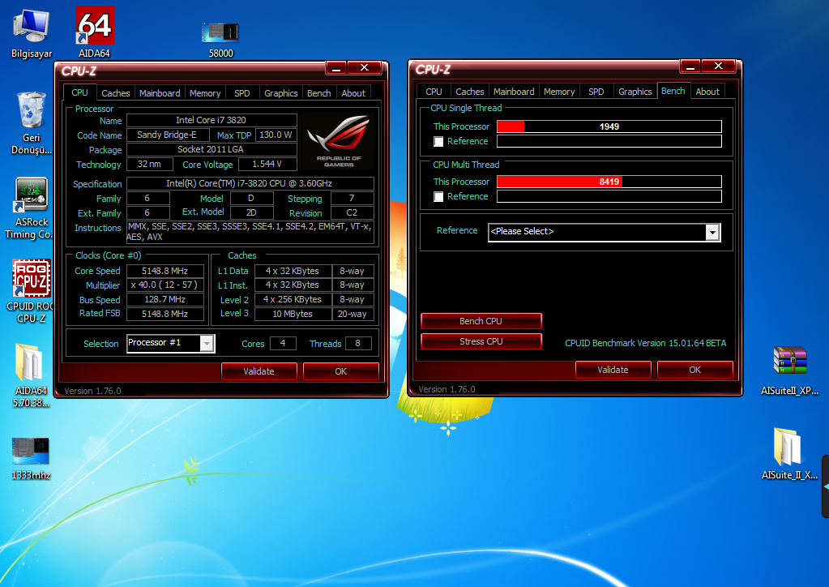Screen dimensions: 829x587
Task: Enable the Multi Thread Reference checkbox
Action: tap(438, 197)
